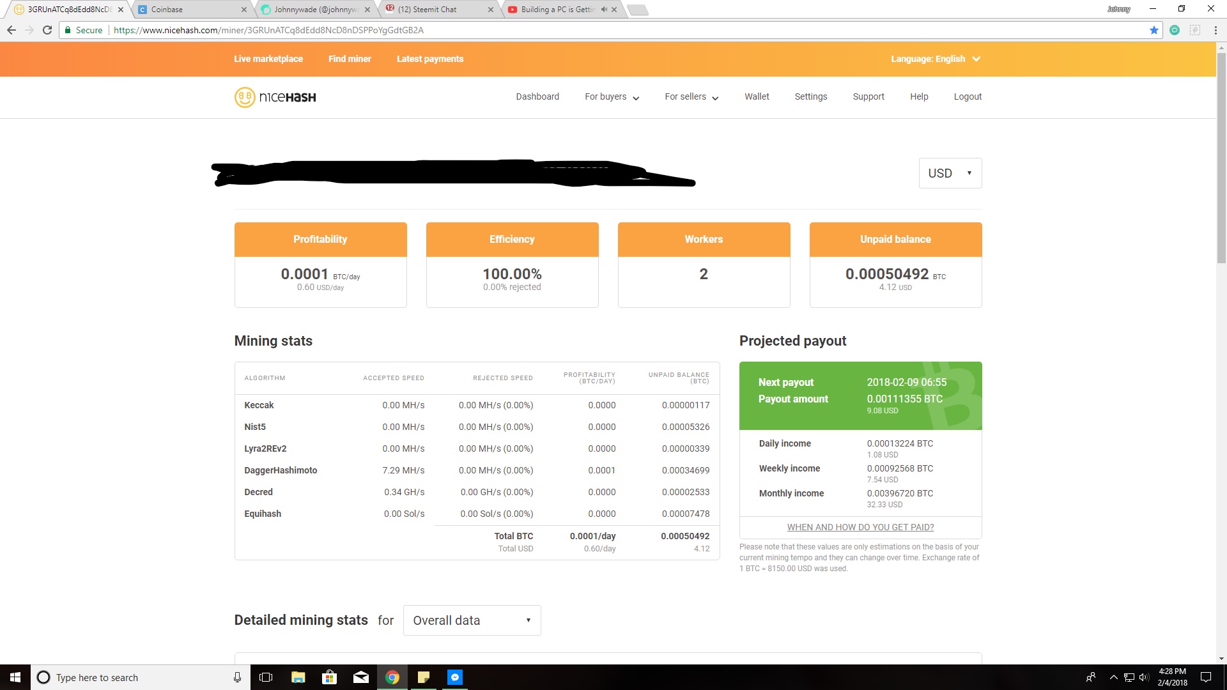Open the USD currency dropdown

(950, 172)
